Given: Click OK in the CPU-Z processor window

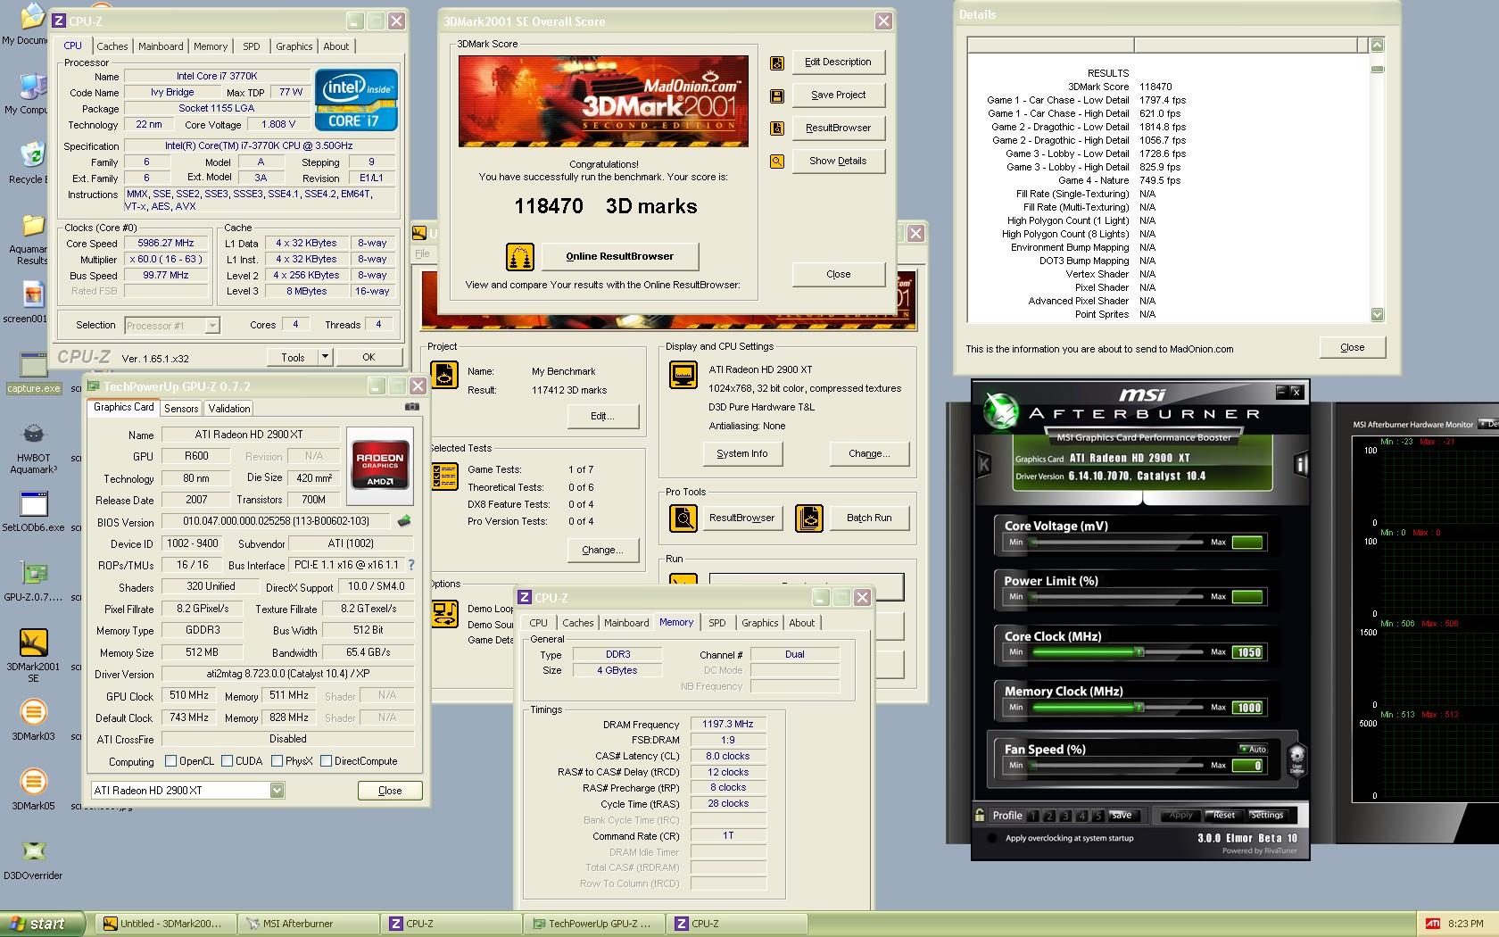Looking at the screenshot, I should 369,357.
